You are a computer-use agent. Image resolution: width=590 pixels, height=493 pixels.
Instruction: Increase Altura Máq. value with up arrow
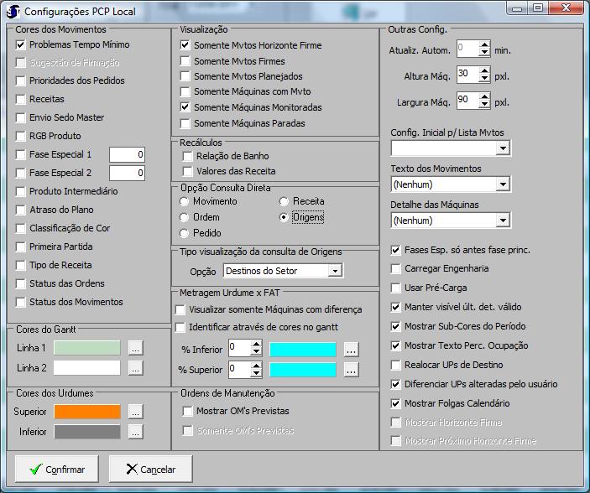coord(484,71)
